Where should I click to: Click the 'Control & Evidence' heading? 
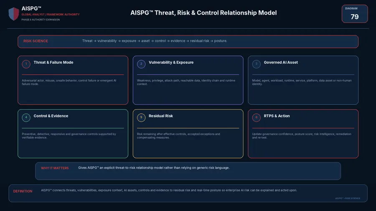tap(51, 116)
